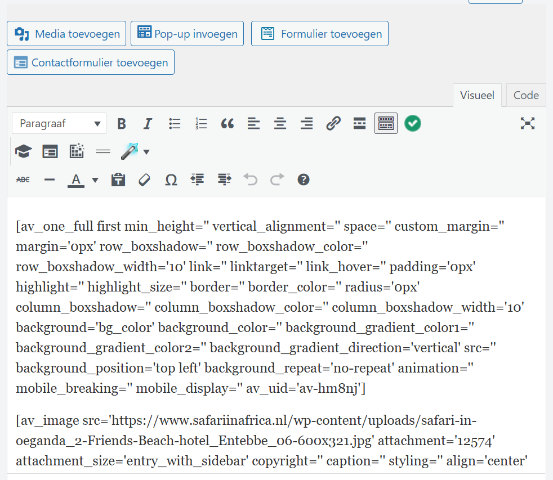This screenshot has height=480, width=553.
Task: Toggle strikethrough formatting
Action: click(x=23, y=180)
